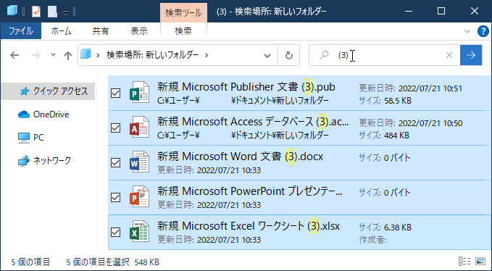The height and width of the screenshot is (271, 492).
Task: Run the search with the blue arrow button
Action: click(x=471, y=55)
